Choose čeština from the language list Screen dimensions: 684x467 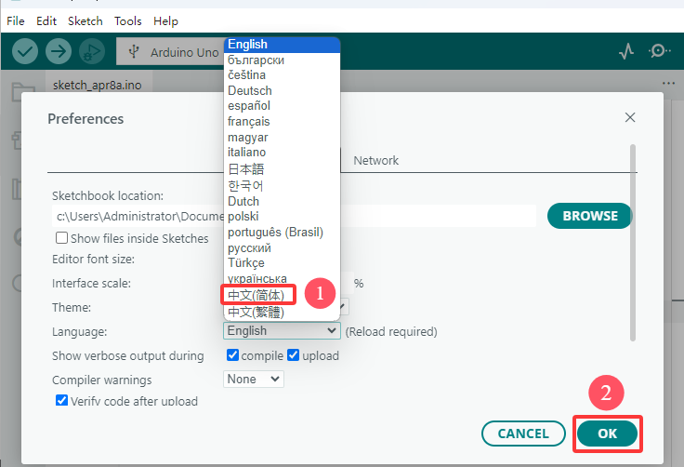[x=282, y=75]
